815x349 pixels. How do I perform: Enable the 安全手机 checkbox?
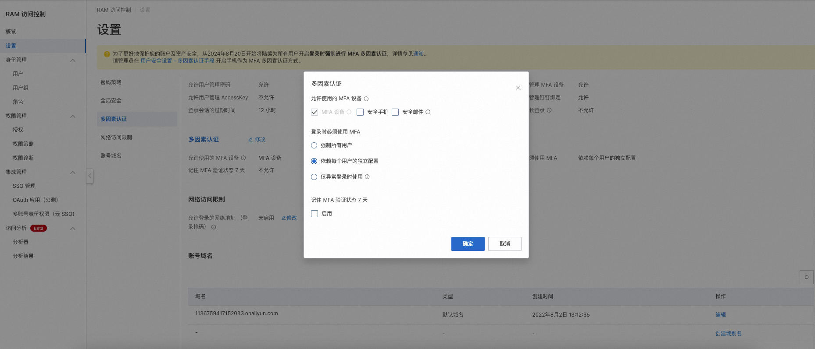tap(360, 112)
